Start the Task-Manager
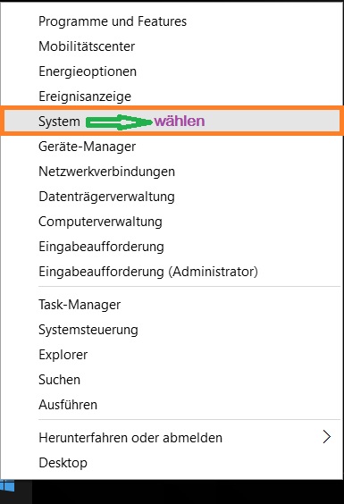344x504 pixels. [80, 305]
